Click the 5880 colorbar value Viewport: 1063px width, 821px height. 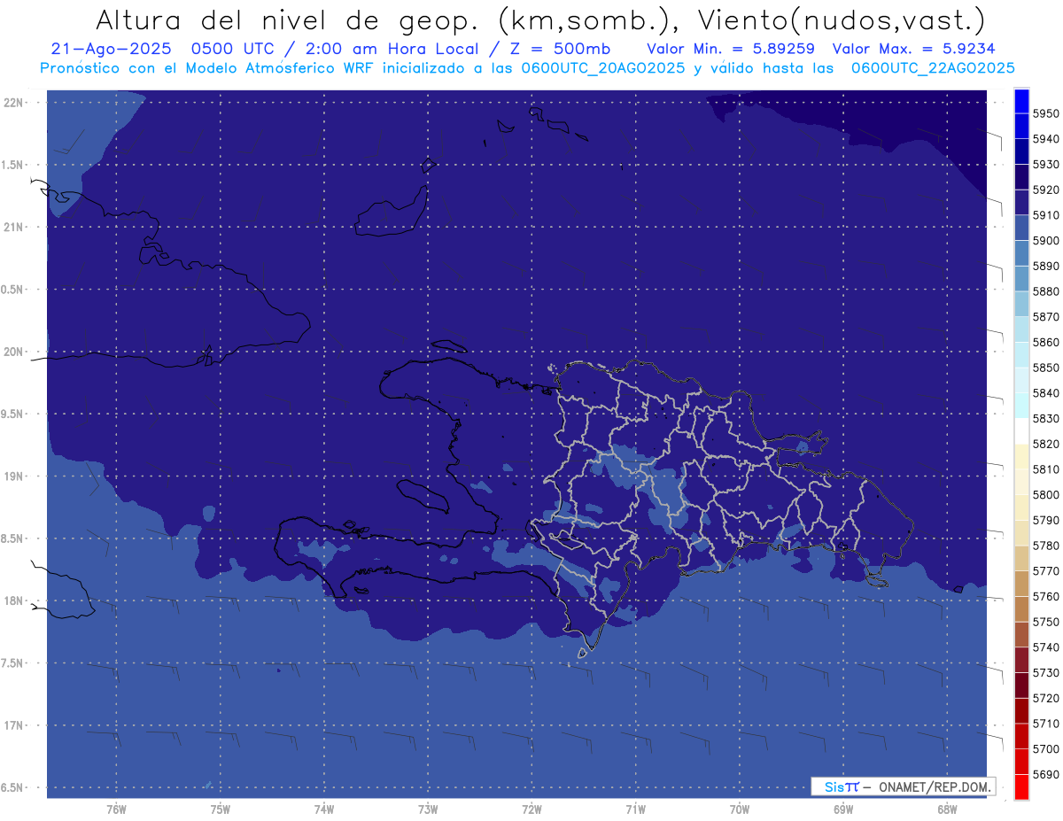[1046, 290]
